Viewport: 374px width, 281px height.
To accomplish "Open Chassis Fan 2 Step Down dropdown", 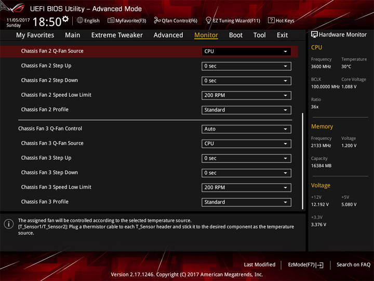I will tap(246, 81).
